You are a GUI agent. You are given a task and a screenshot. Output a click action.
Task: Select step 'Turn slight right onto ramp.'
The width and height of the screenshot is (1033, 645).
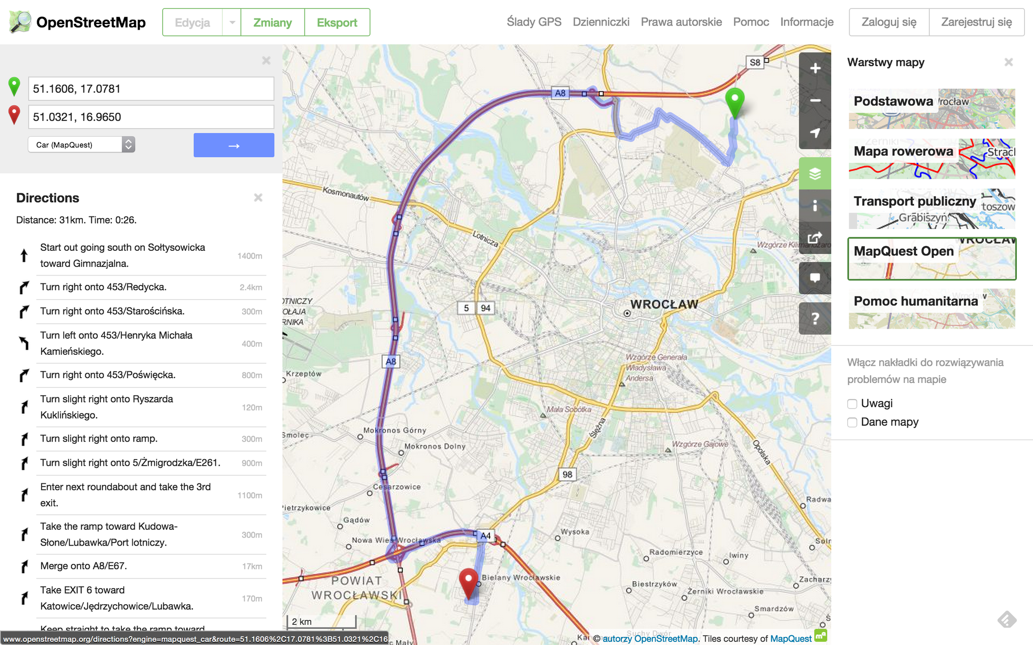141,439
